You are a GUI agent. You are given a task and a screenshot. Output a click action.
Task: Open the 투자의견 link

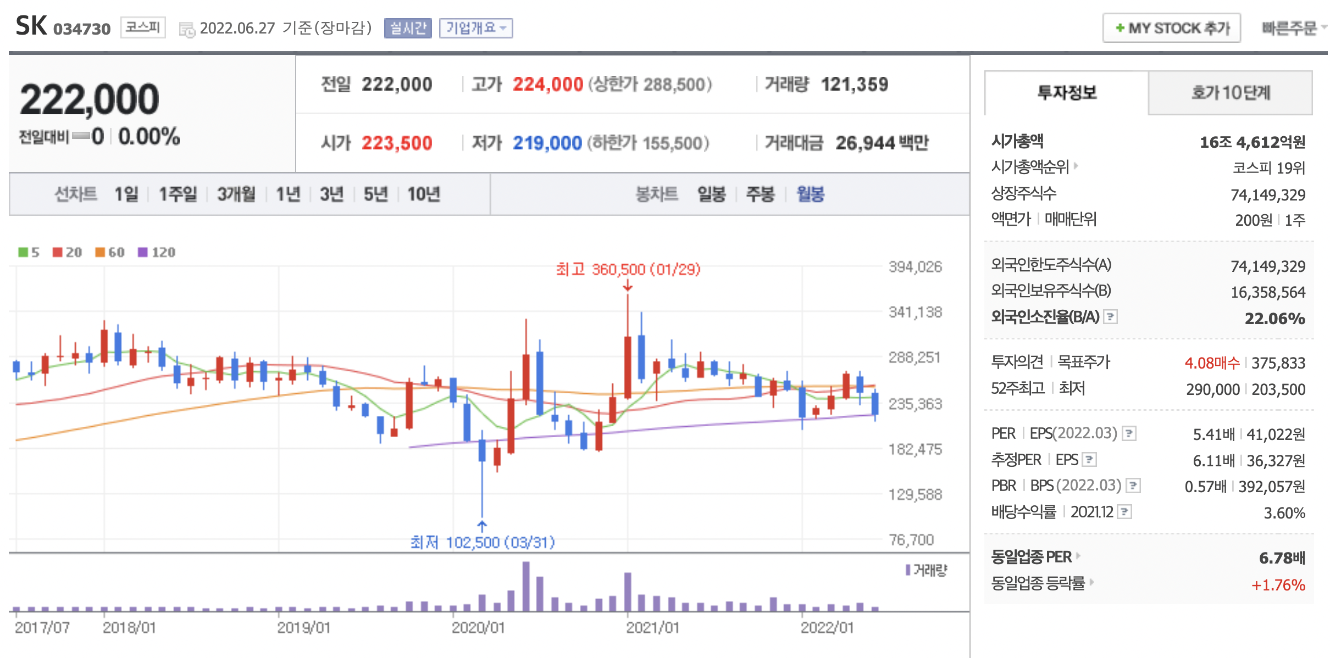click(1017, 362)
